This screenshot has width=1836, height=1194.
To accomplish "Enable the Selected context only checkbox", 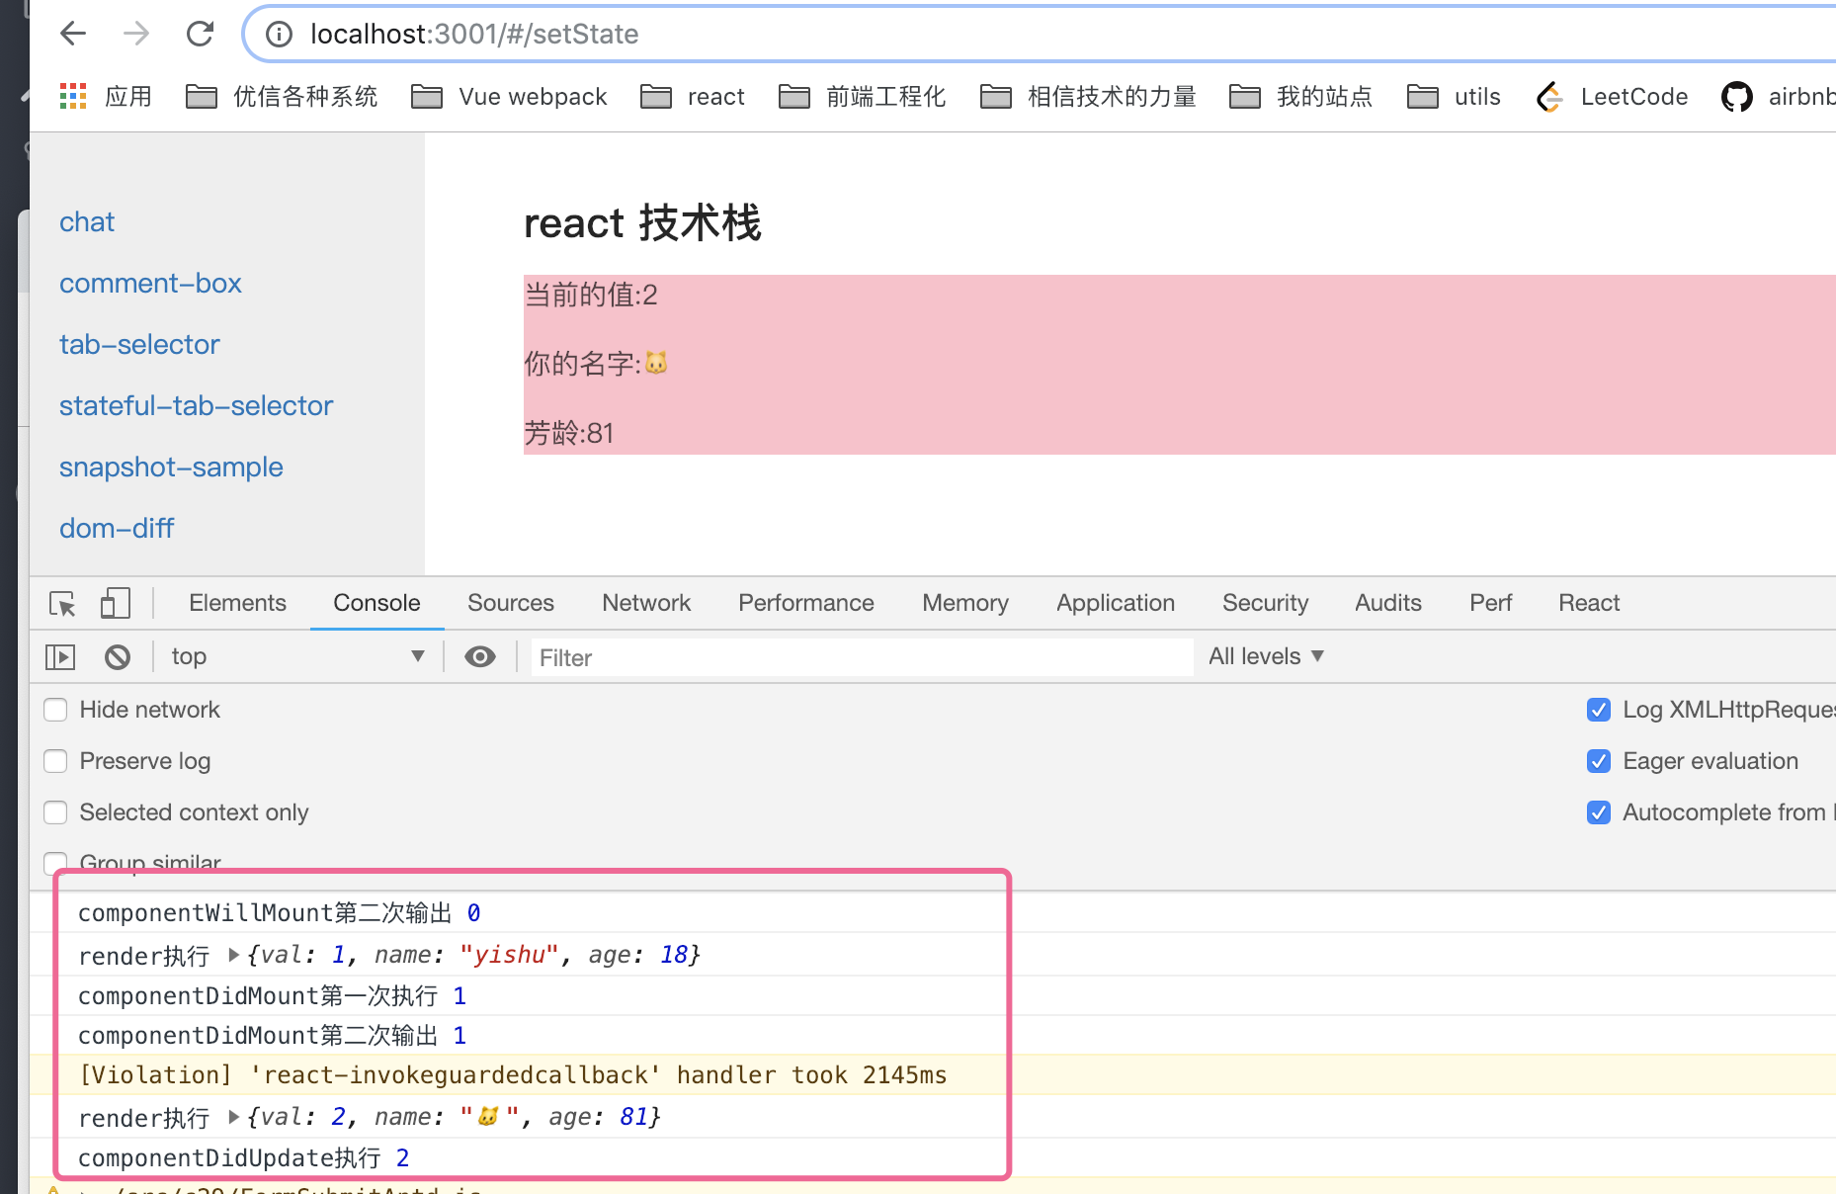I will pos(55,812).
